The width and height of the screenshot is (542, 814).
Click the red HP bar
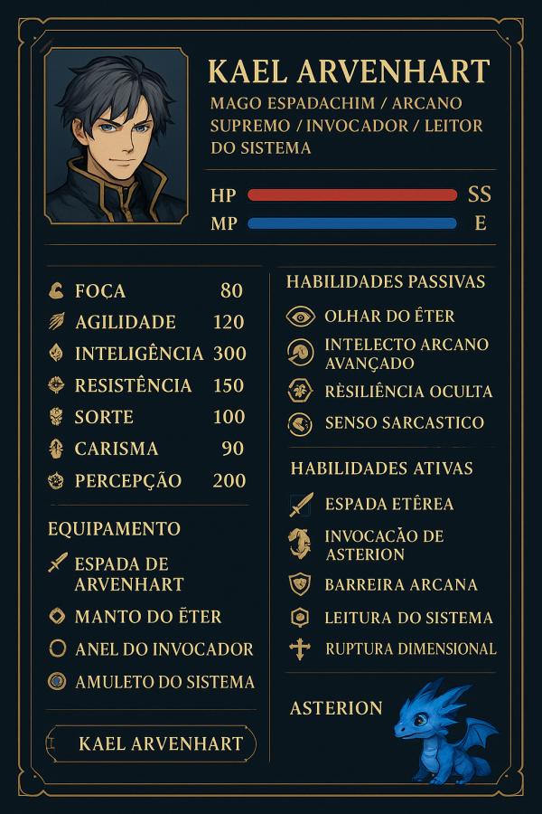(x=352, y=195)
